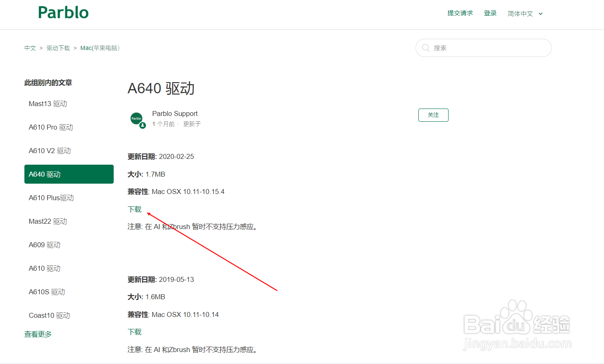Click the 1.7MB size text

pyautogui.click(x=155, y=174)
